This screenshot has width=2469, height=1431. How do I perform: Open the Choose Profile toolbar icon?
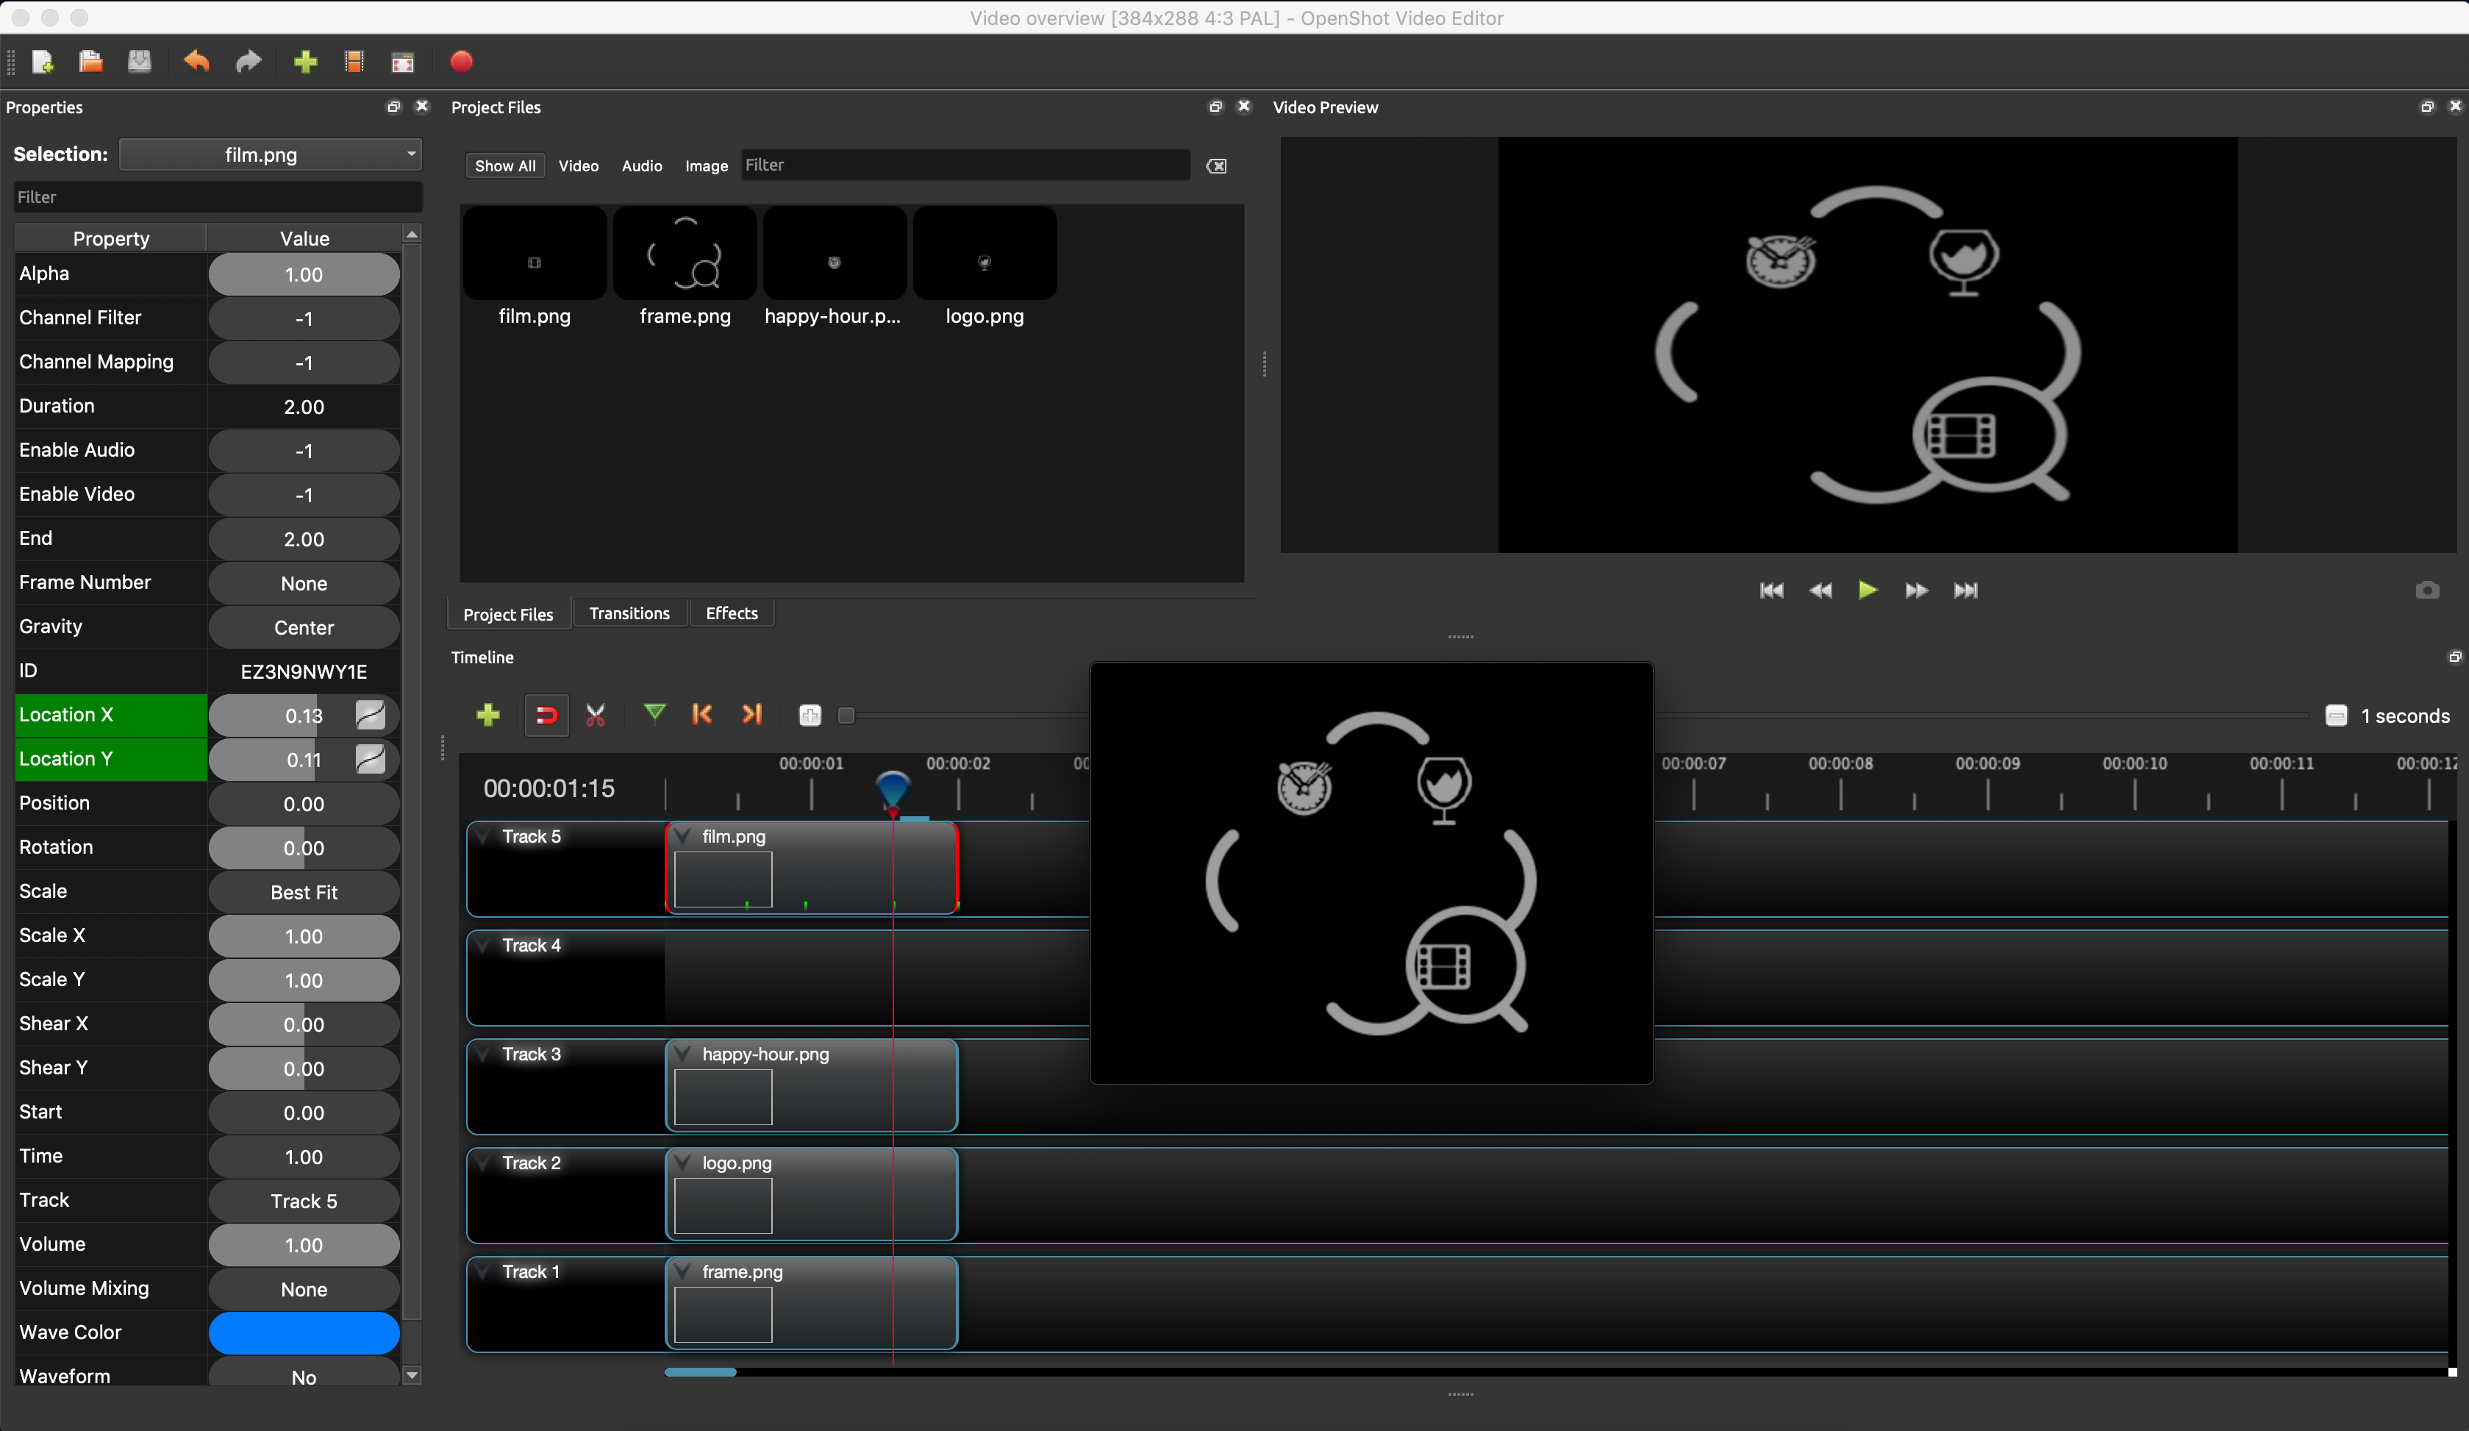coord(354,62)
